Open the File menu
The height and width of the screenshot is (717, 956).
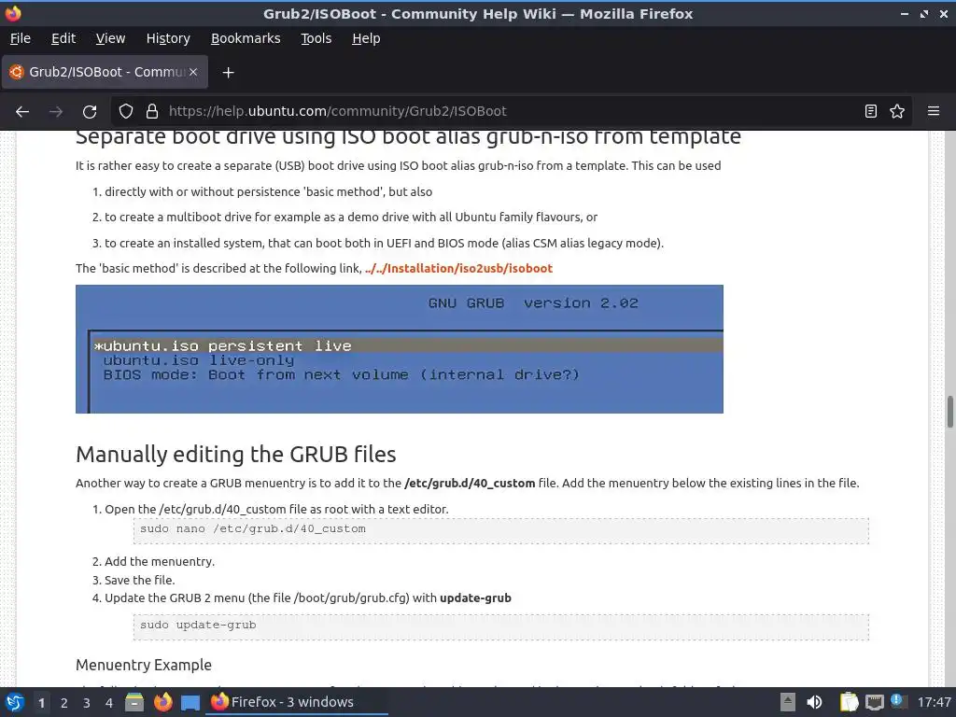click(21, 38)
